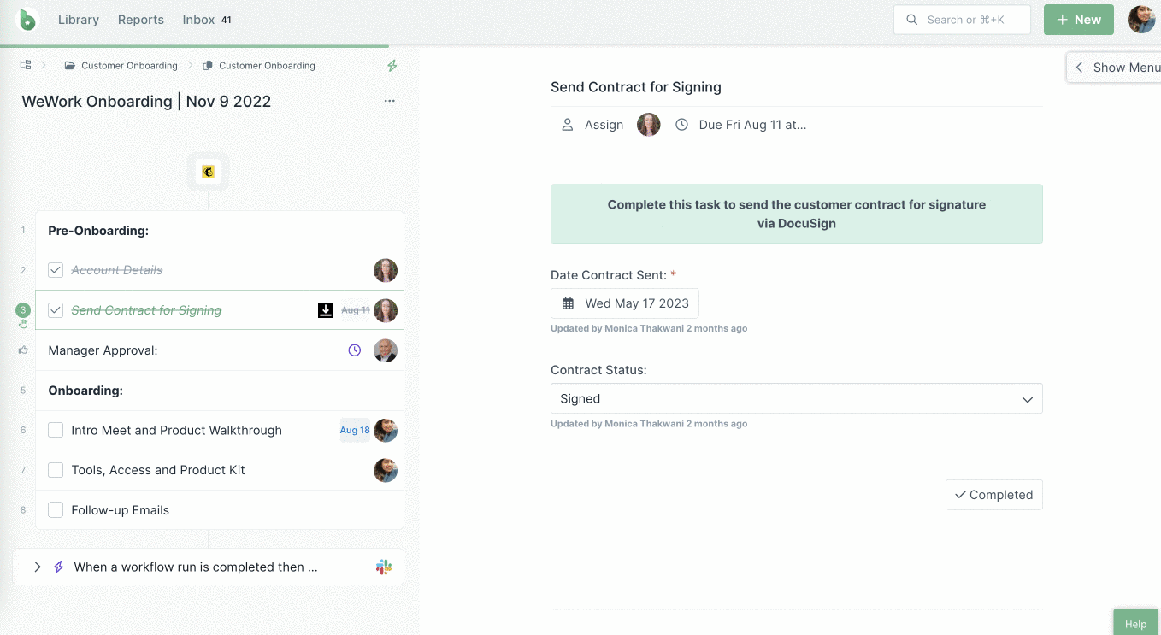Click the search magnifier icon
The image size is (1161, 635).
912,20
